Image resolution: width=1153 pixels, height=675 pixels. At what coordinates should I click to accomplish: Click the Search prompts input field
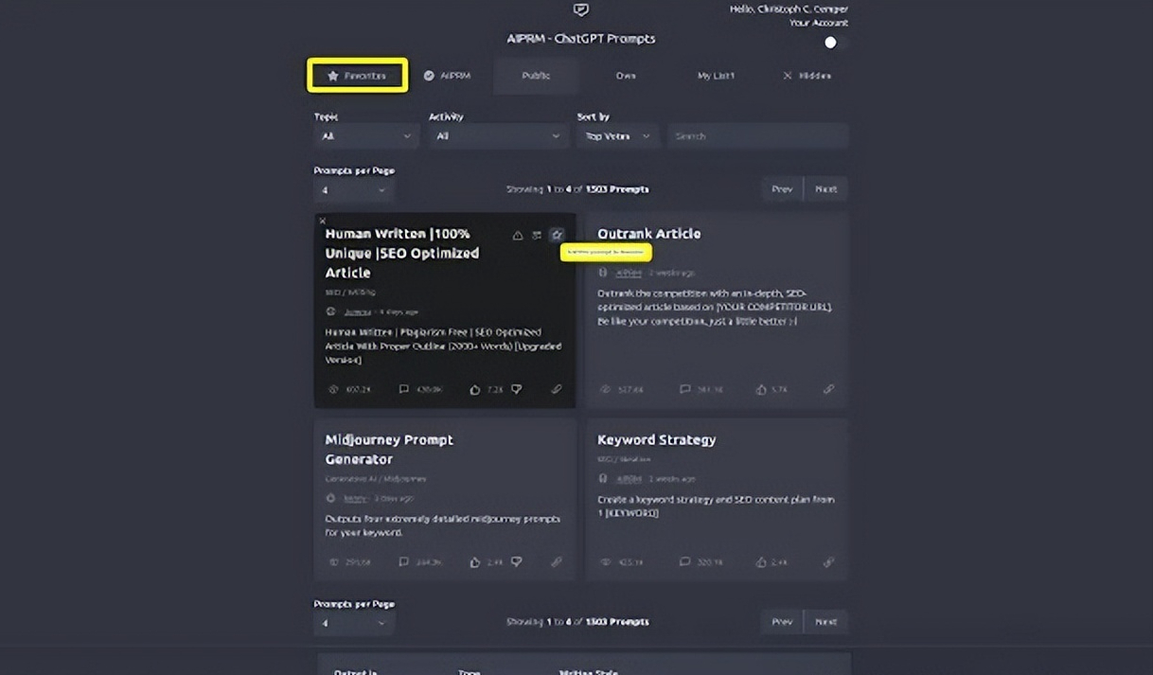(757, 136)
